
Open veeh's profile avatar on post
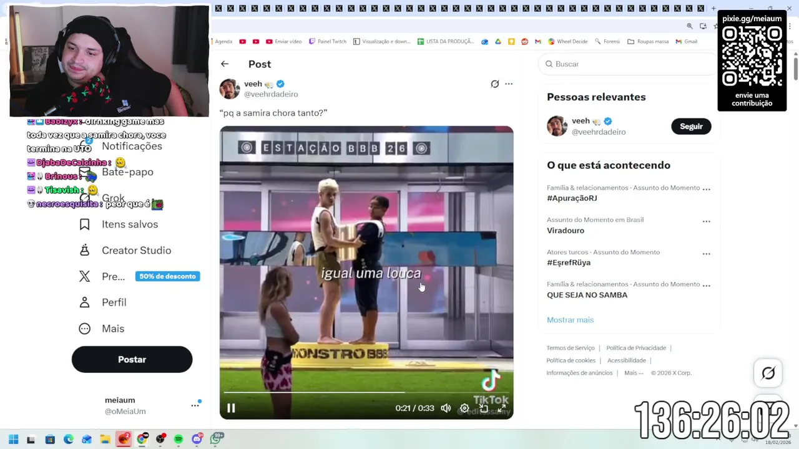(x=230, y=89)
